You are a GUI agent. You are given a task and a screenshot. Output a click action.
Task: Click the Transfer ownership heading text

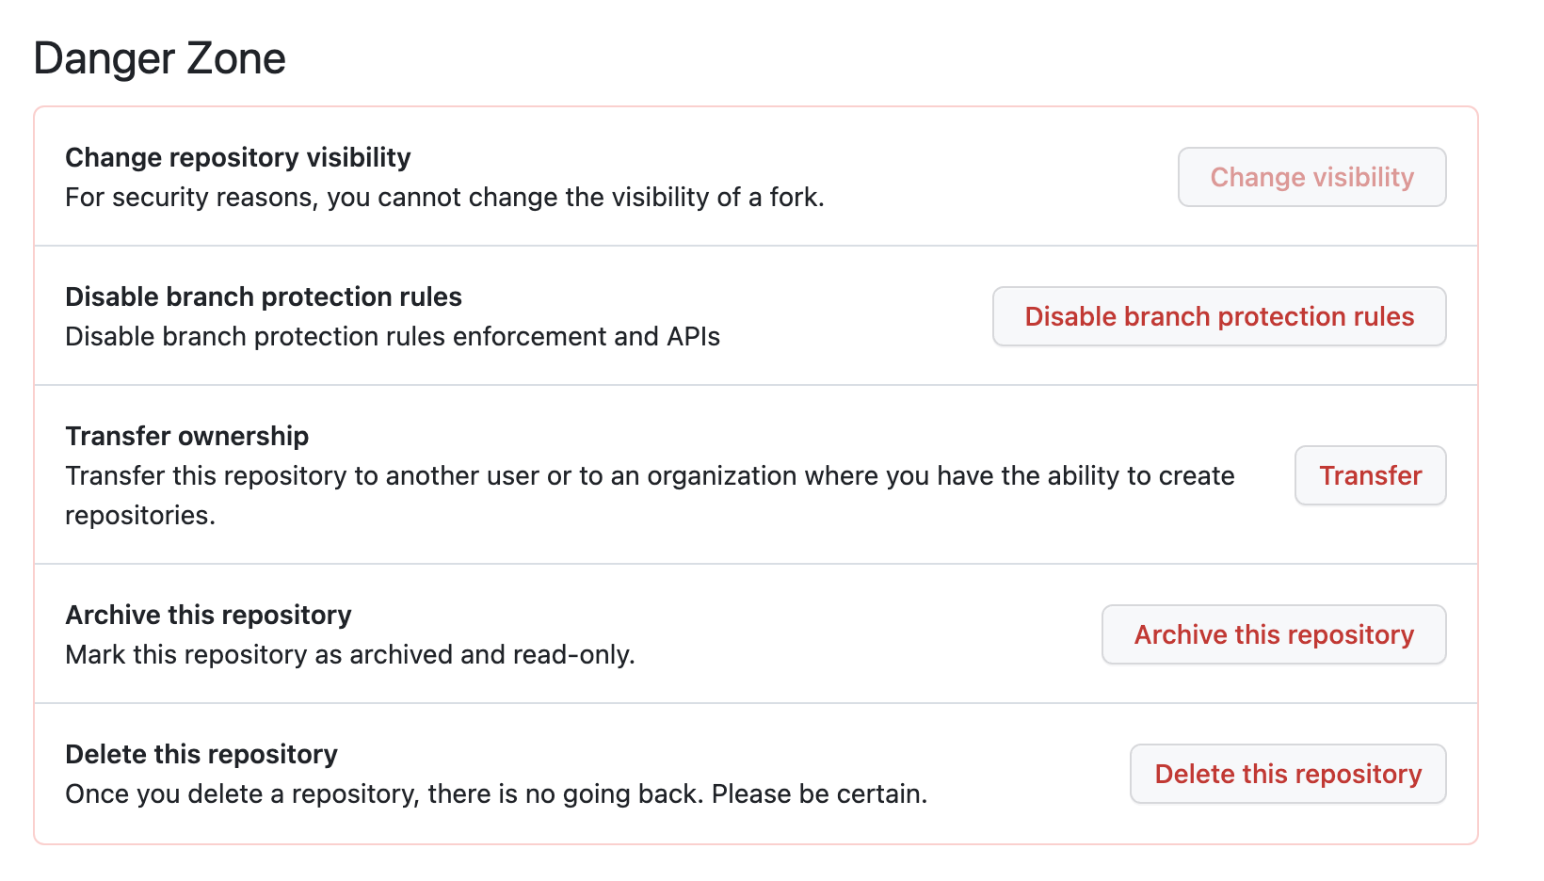187,436
